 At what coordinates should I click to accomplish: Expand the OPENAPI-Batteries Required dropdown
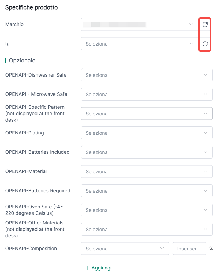pos(147,191)
